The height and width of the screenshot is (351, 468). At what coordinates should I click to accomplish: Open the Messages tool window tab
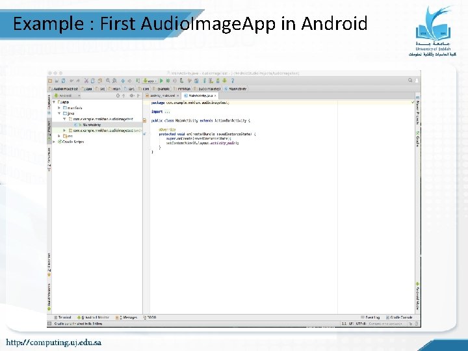point(126,318)
